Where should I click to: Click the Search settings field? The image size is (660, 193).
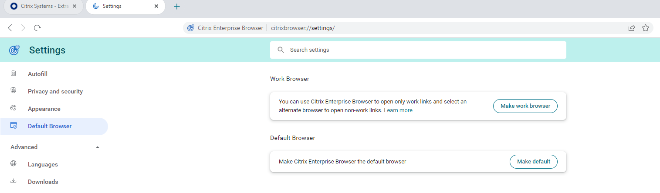(x=418, y=50)
